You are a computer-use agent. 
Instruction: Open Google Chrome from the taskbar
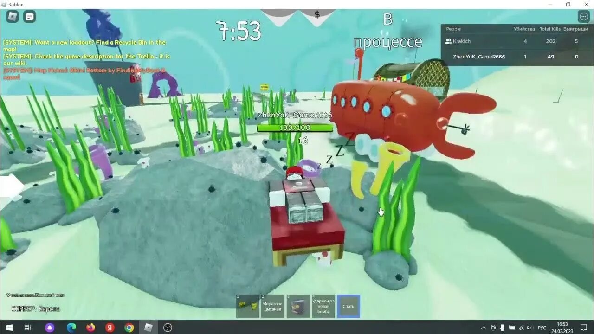click(x=129, y=328)
